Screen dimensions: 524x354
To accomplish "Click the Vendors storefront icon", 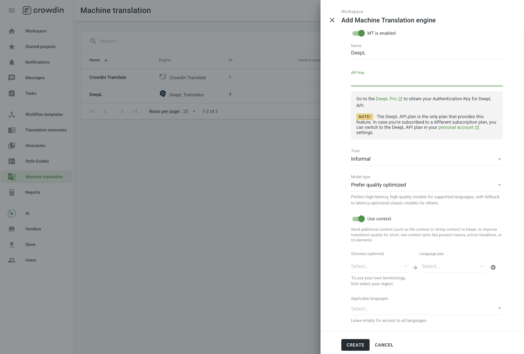I will tap(12, 229).
